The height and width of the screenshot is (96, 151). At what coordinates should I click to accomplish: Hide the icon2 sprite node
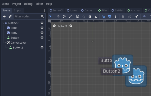pyautogui.click(x=42, y=33)
